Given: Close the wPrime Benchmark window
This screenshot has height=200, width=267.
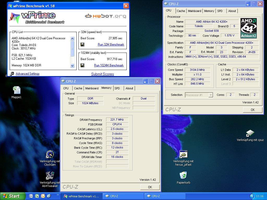Looking at the screenshot, I should tap(126, 6).
